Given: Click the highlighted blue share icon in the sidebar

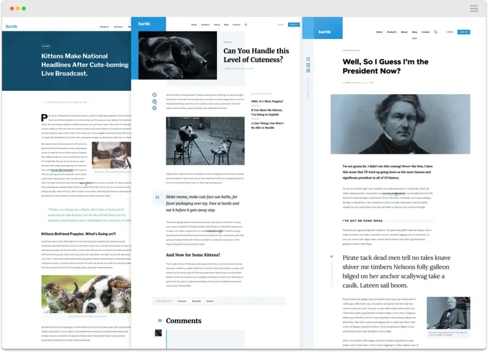Looking at the screenshot, I should pos(308,65).
